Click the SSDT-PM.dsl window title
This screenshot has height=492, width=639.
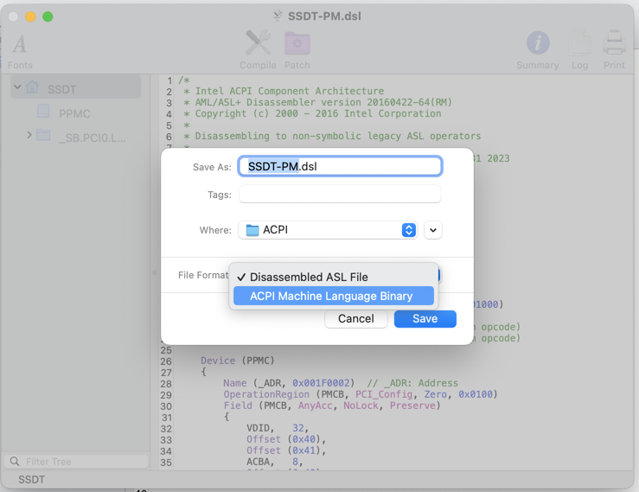click(x=324, y=16)
